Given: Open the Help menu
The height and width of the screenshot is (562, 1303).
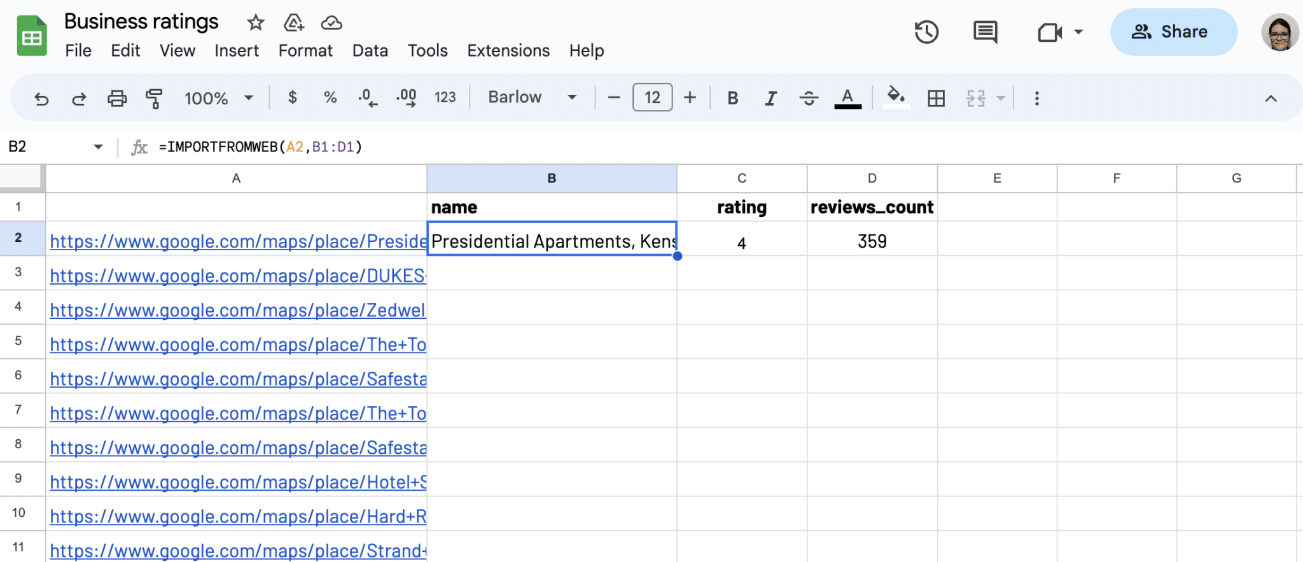Looking at the screenshot, I should 587,50.
